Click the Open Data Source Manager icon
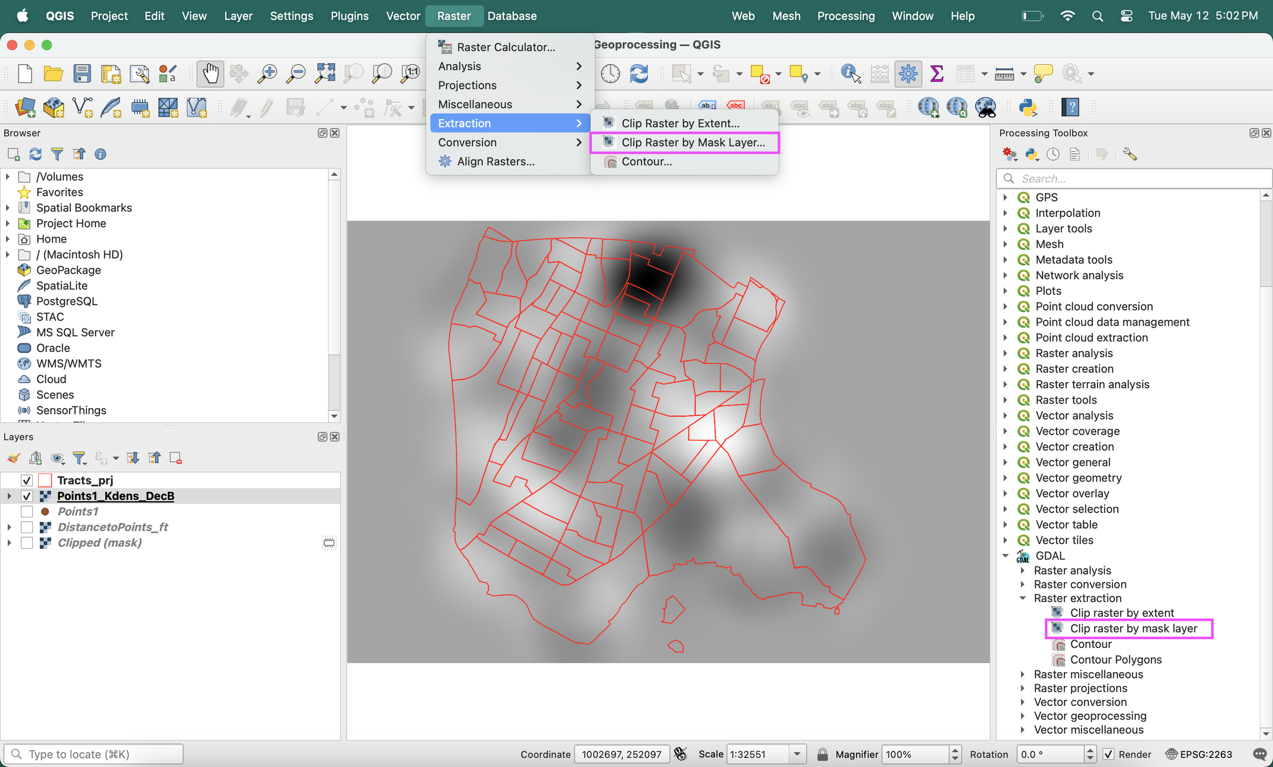 tap(25, 107)
